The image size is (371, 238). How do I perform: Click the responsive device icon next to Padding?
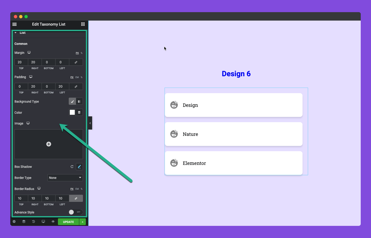pos(31,77)
